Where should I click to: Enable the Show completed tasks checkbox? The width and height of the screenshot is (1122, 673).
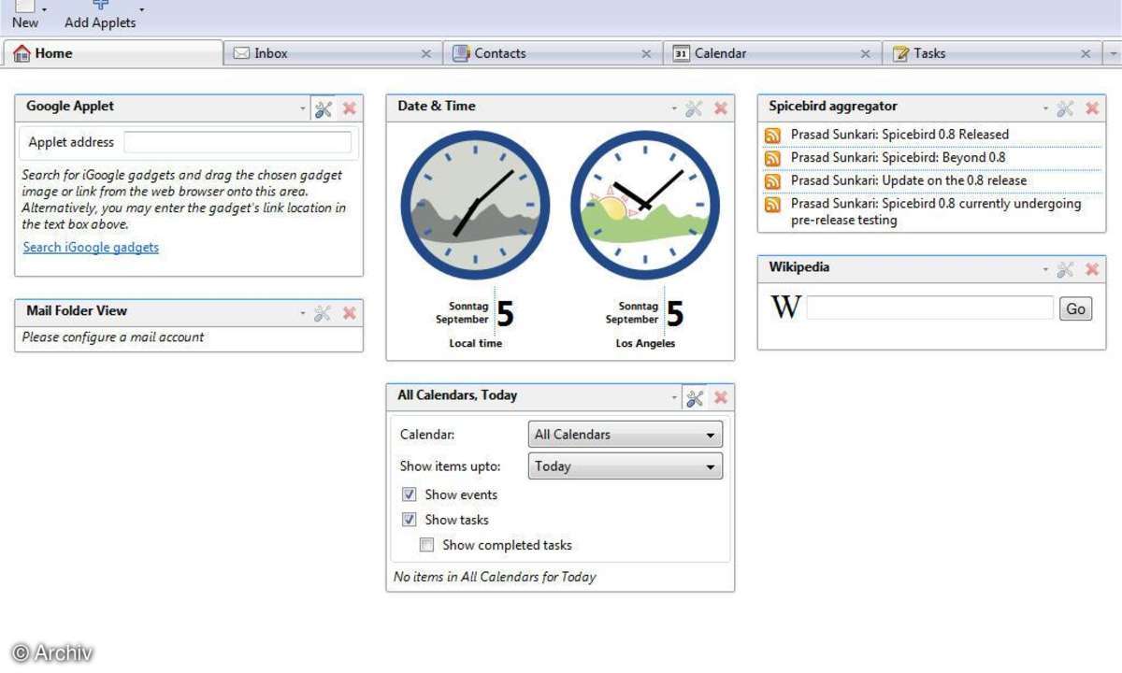pos(427,545)
